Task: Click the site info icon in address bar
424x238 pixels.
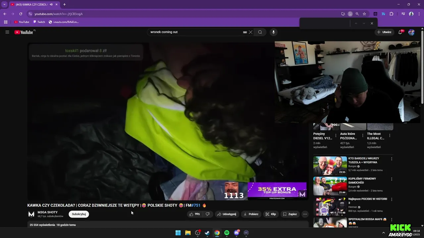Action: point(30,14)
